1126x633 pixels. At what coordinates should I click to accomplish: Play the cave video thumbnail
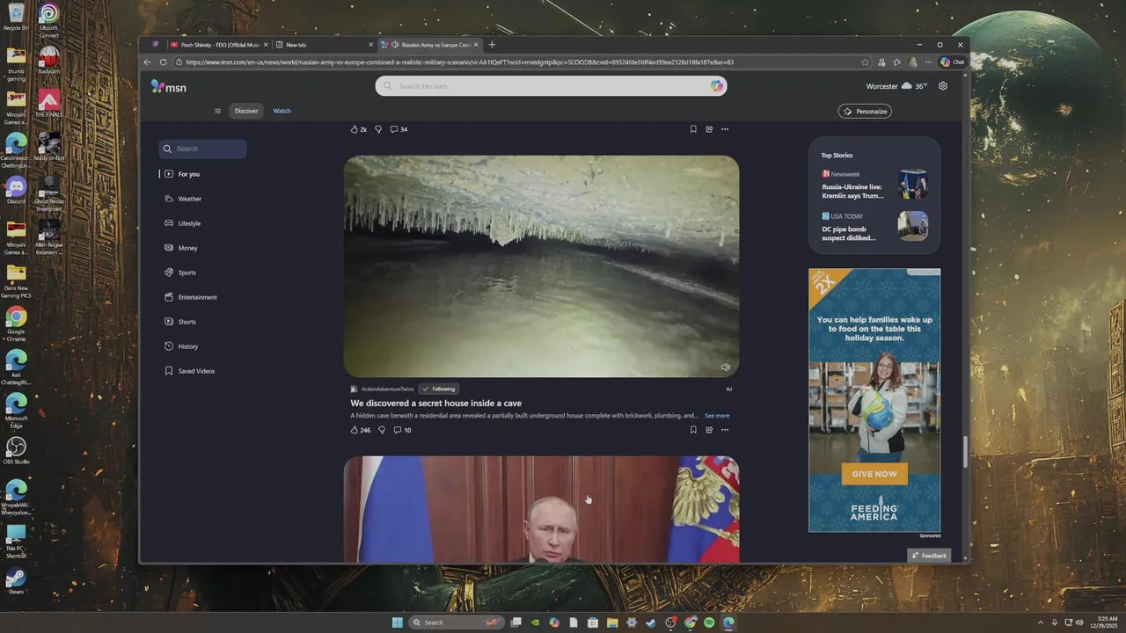541,266
